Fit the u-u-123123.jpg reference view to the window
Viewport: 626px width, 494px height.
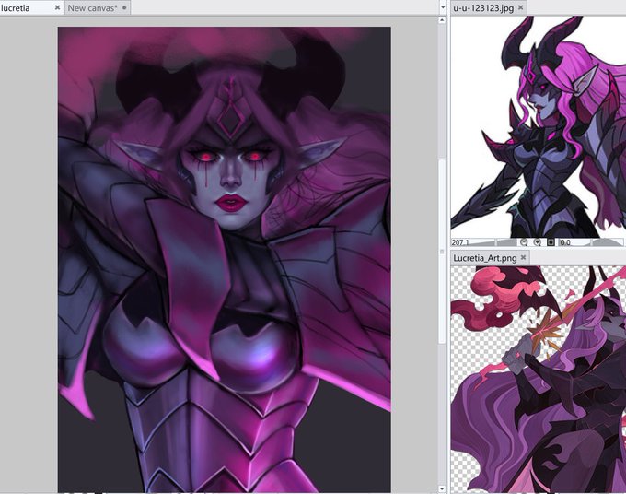pyautogui.click(x=551, y=242)
